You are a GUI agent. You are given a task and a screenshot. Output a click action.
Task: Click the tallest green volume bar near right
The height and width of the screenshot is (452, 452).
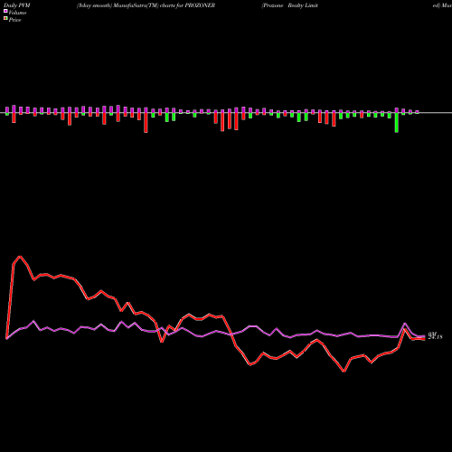tap(397, 122)
